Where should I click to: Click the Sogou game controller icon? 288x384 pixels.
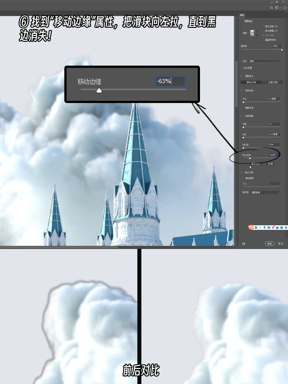(277, 228)
